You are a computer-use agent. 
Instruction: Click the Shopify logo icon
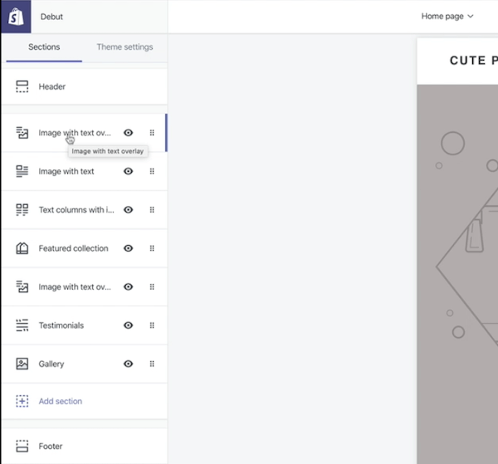pos(16,17)
